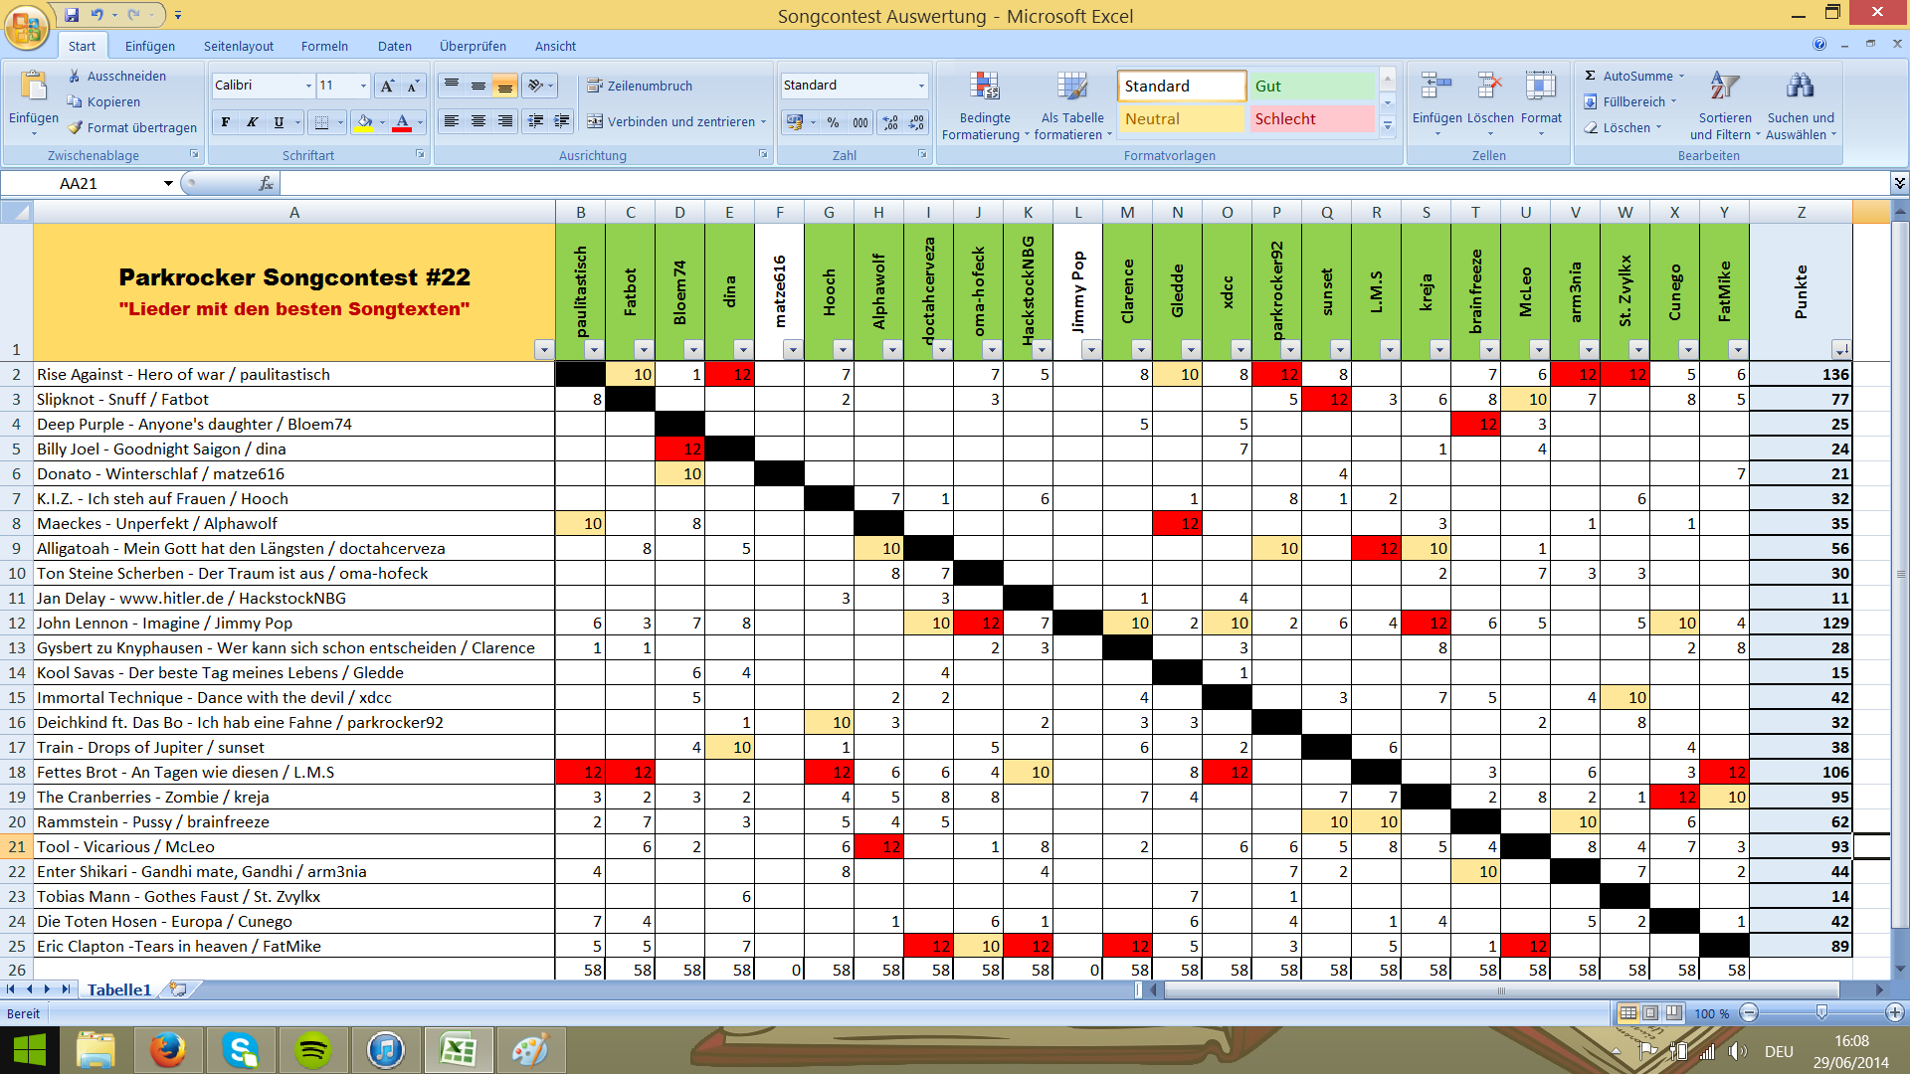Align text to bottom of cell

point(505,86)
